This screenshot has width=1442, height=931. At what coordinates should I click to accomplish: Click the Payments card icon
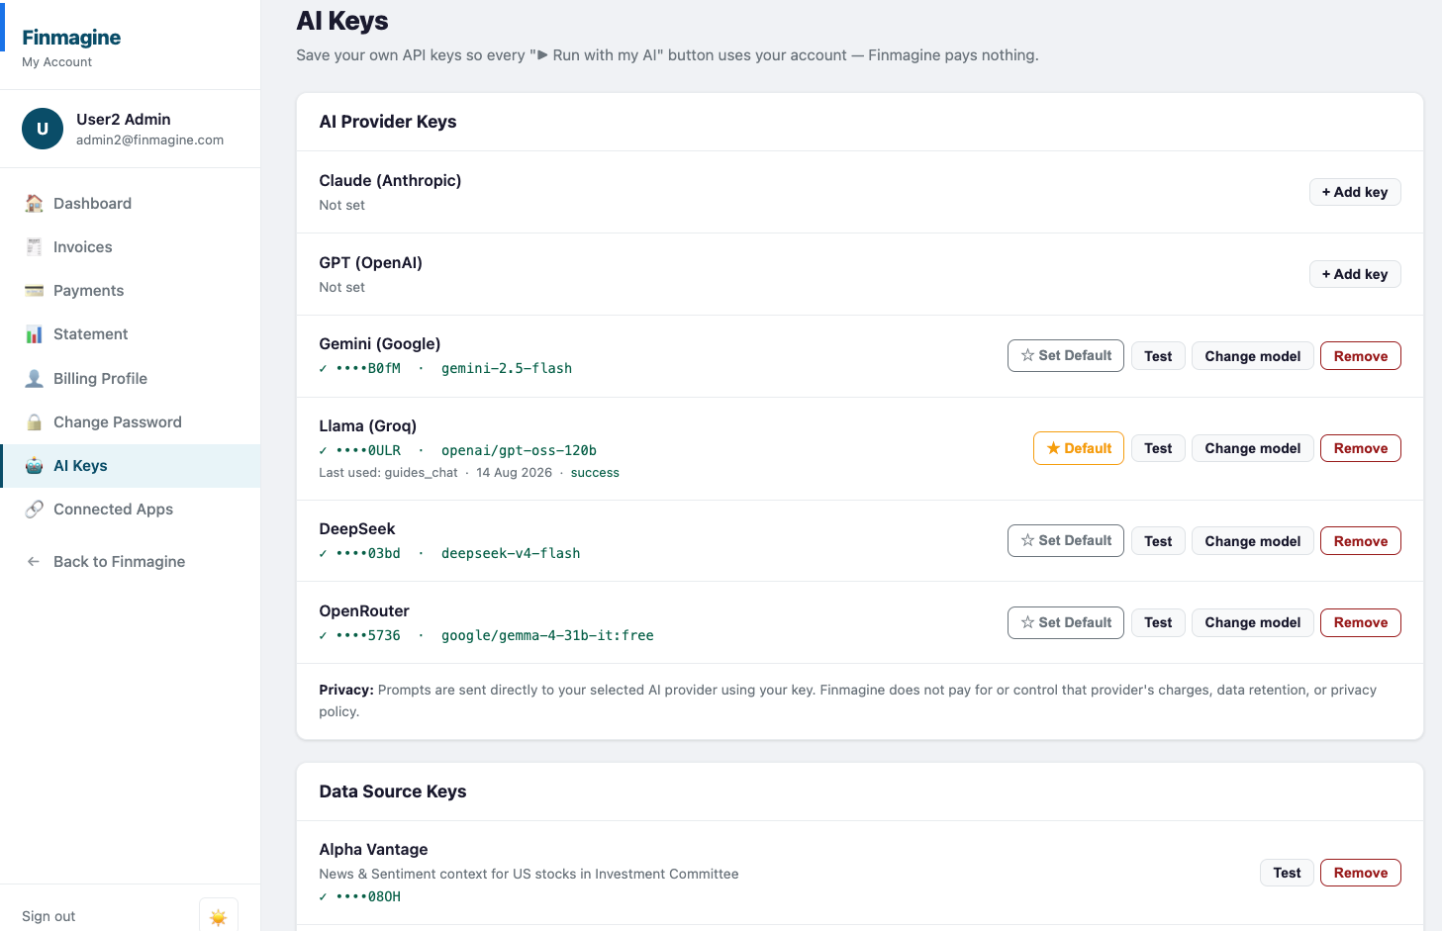point(34,290)
